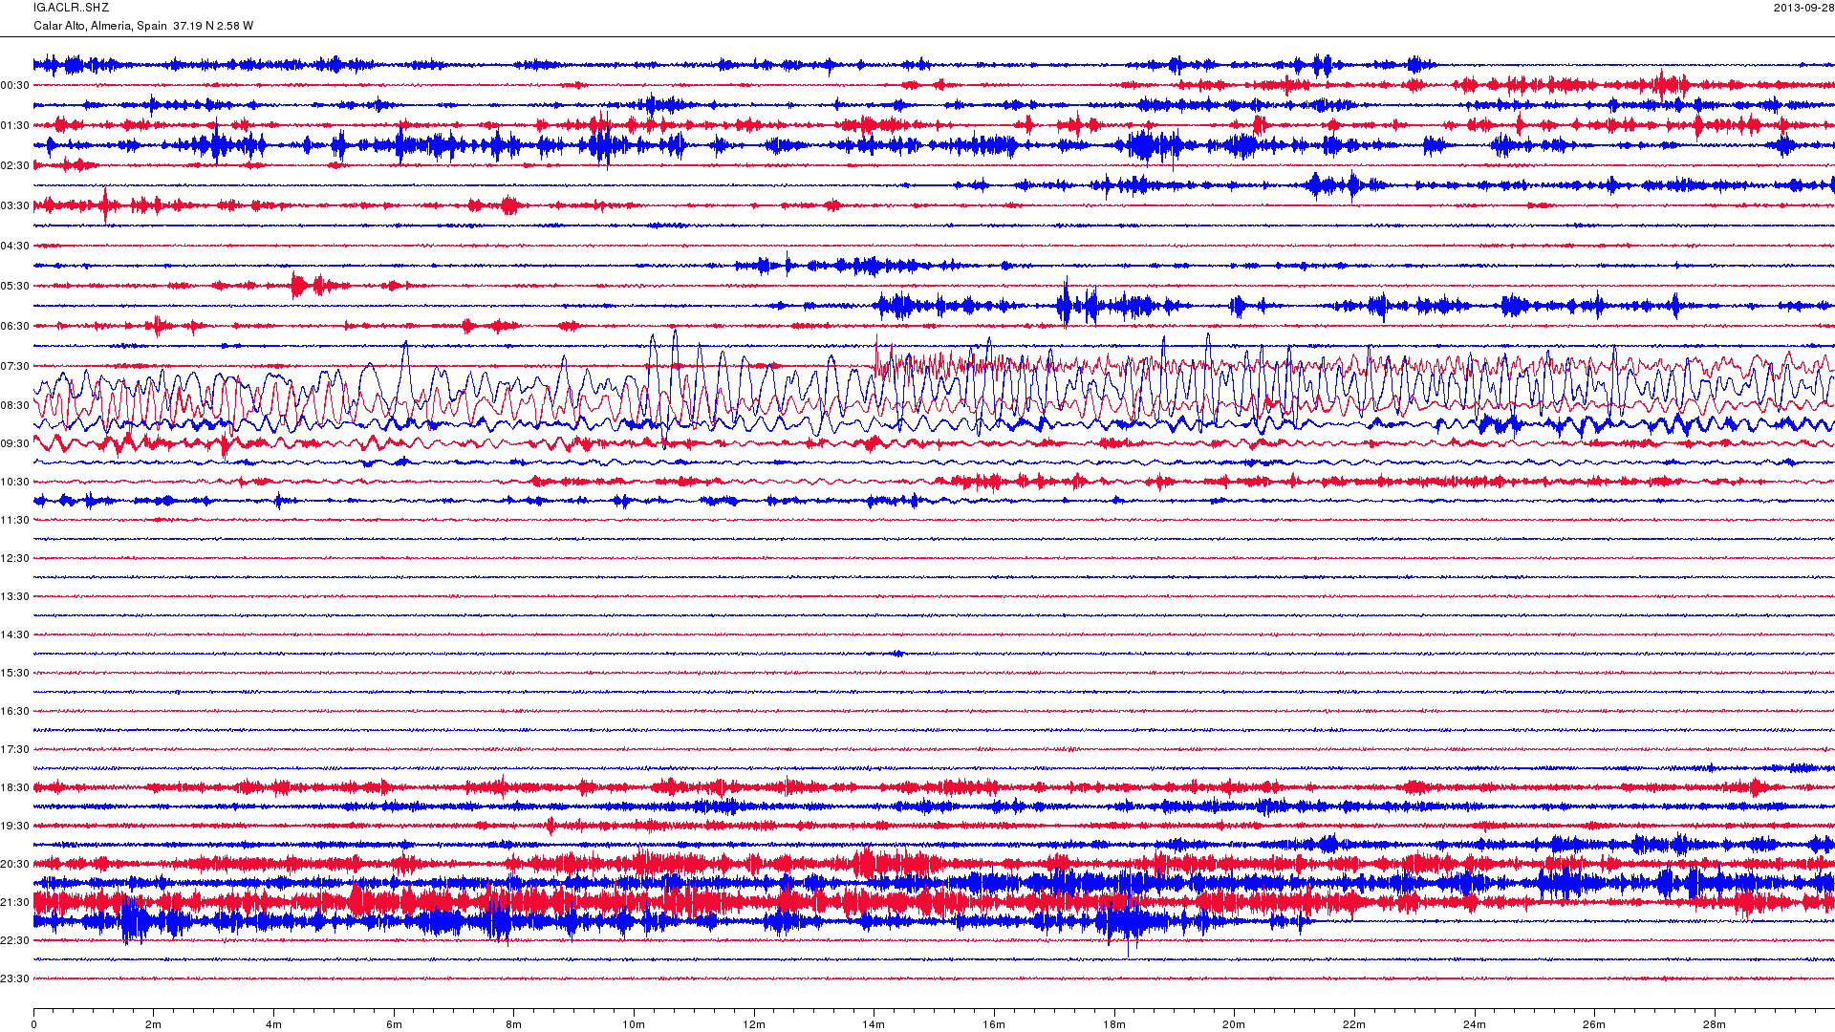The image size is (1835, 1032).
Task: Select the 19:30 time label
Action: [x=15, y=827]
